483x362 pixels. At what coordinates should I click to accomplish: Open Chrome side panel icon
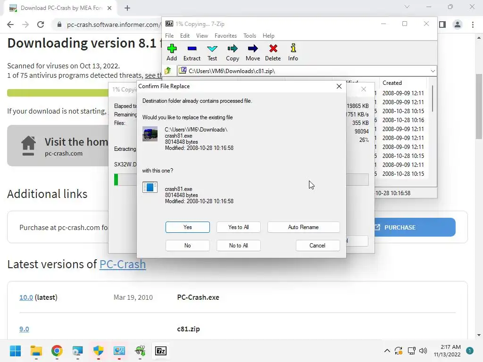(x=442, y=25)
